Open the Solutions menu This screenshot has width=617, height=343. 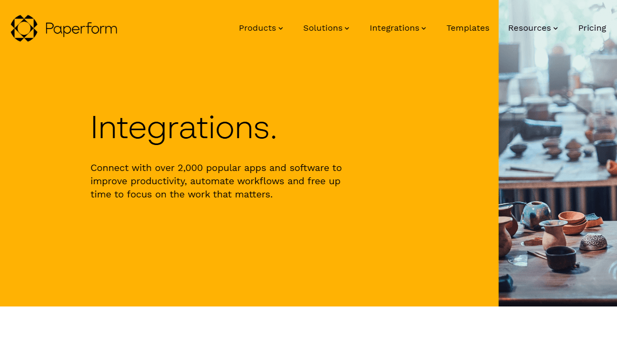[323, 28]
